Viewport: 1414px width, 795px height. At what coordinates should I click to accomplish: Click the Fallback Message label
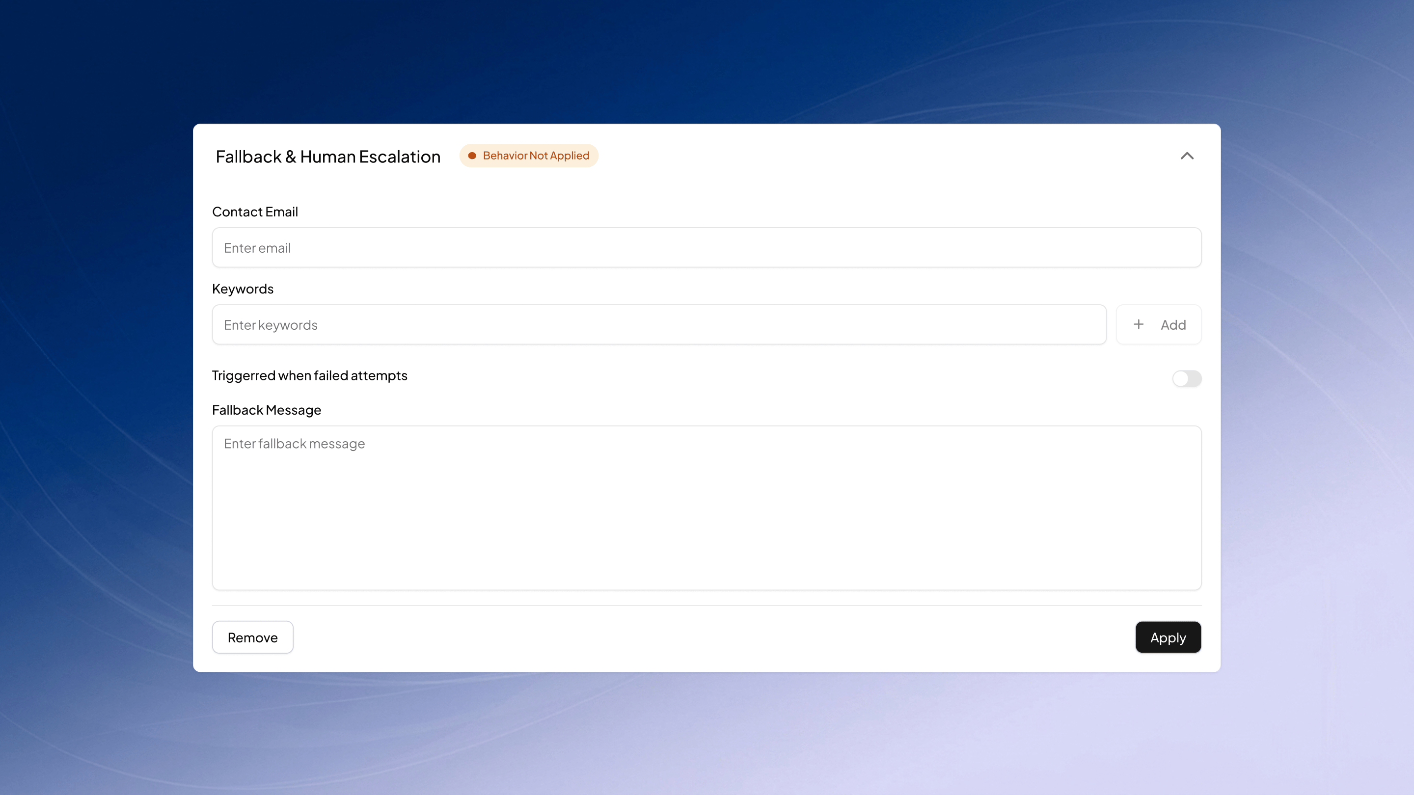[266, 410]
